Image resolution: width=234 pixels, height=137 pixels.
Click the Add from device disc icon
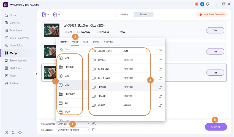(55, 15)
